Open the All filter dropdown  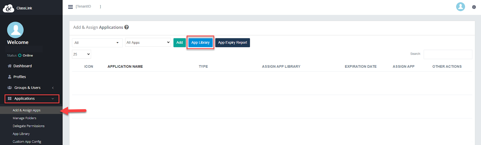pyautogui.click(x=97, y=43)
